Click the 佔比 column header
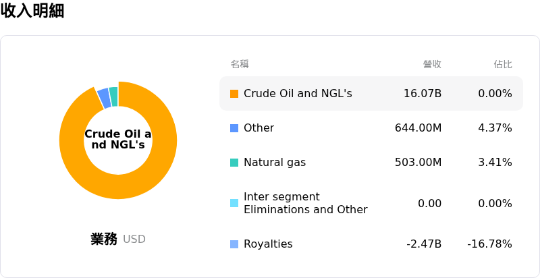The image size is (540, 278). point(503,64)
